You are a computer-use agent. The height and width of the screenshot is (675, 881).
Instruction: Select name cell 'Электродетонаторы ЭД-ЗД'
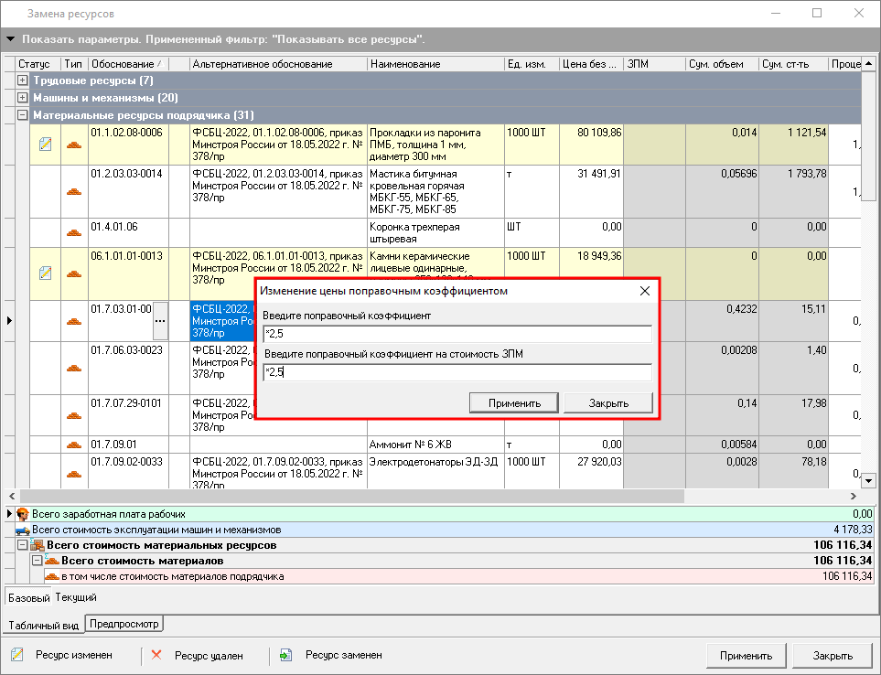(x=436, y=471)
